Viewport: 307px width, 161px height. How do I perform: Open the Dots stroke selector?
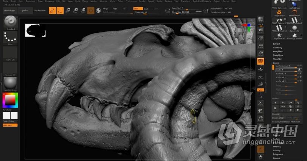11,38
